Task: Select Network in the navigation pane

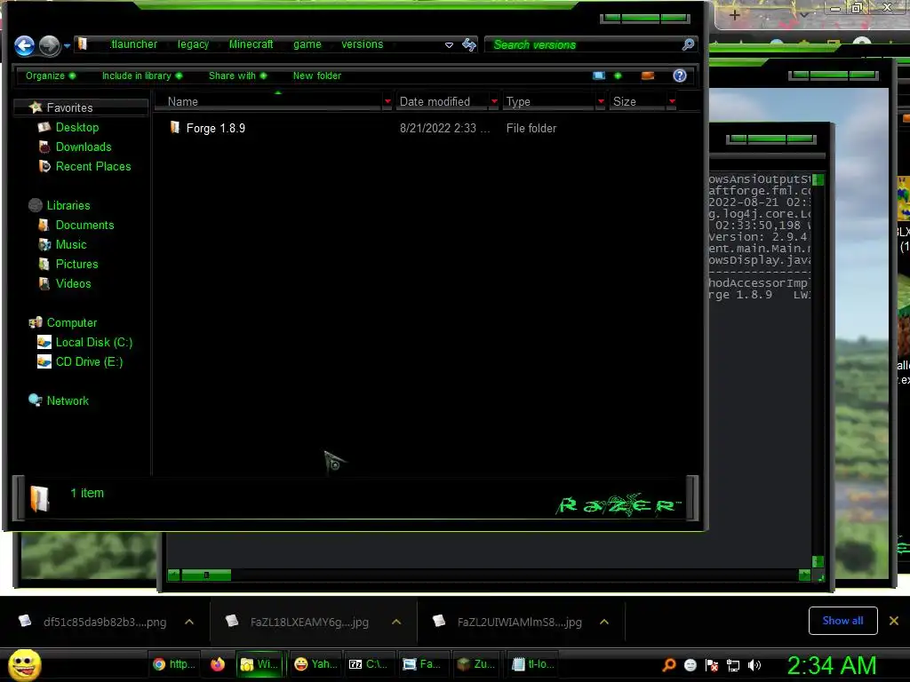Action: 68,400
